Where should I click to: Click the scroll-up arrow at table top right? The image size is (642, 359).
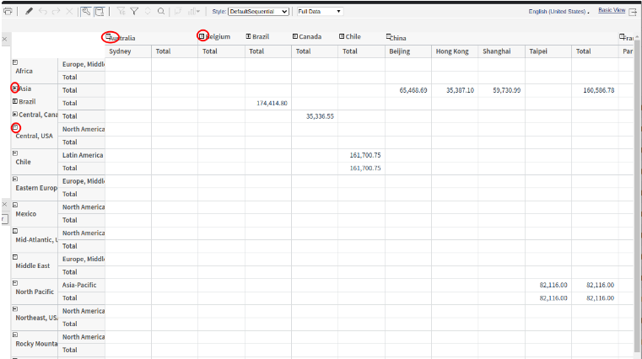pos(637,37)
